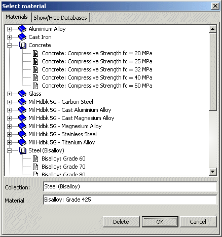Click the Aluminium Alloy blue book icon
Image resolution: width=222 pixels, height=237 pixels.
tap(22, 29)
